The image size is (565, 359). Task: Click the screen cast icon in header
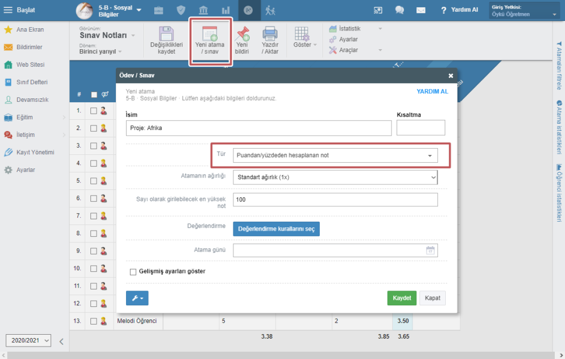click(378, 10)
